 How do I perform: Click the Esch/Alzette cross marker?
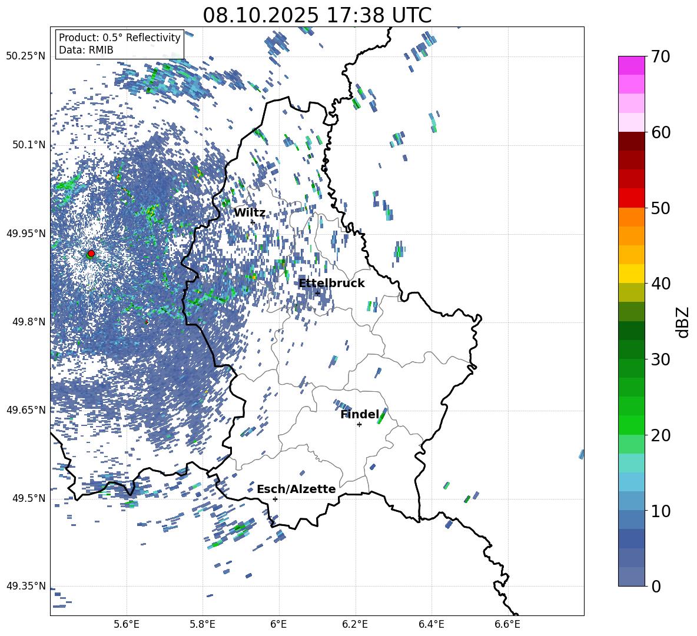(275, 499)
